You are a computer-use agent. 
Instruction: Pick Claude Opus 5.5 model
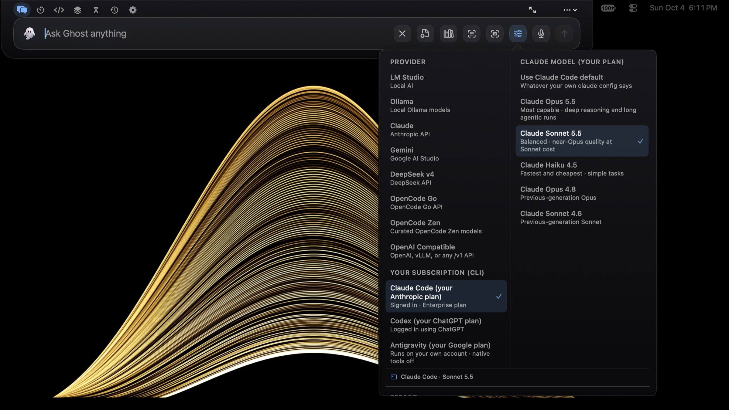(582, 109)
